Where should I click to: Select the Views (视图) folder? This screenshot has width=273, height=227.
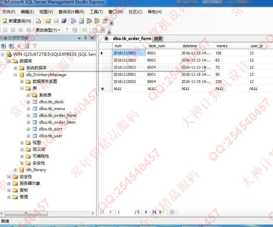pyautogui.click(x=37, y=143)
